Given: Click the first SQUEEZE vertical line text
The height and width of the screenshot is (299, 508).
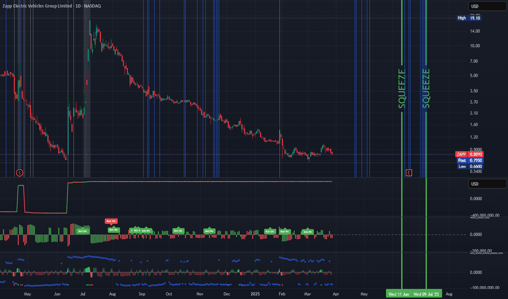Looking at the screenshot, I should 402,89.
